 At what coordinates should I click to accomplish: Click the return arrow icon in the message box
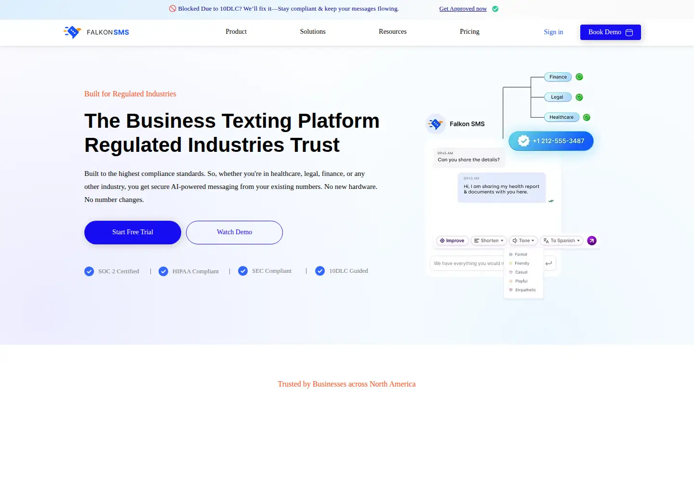click(x=548, y=263)
